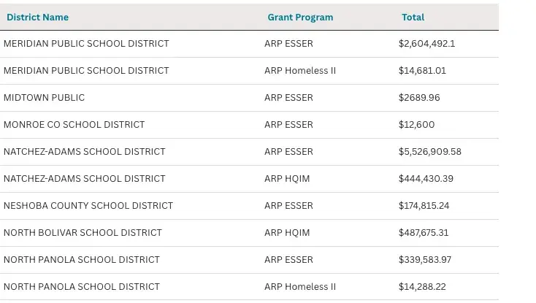Select the $2689.96 total value
The width and height of the screenshot is (536, 303).
click(419, 98)
